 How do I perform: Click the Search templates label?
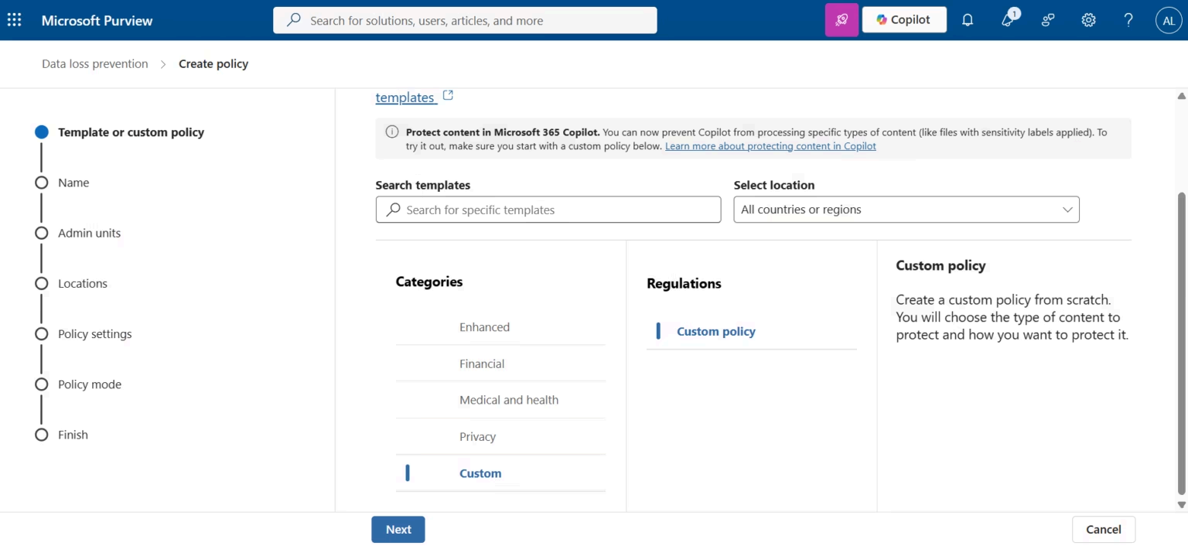pos(423,186)
